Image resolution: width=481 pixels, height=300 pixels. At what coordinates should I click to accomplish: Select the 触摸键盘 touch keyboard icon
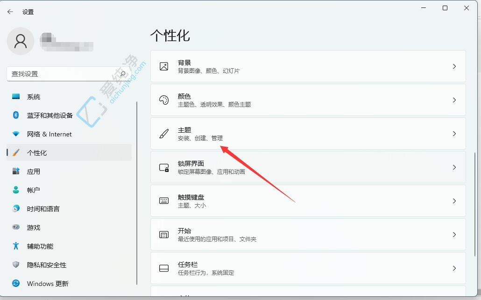coord(163,200)
